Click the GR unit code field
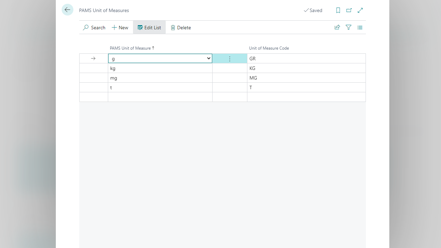 coord(306,59)
